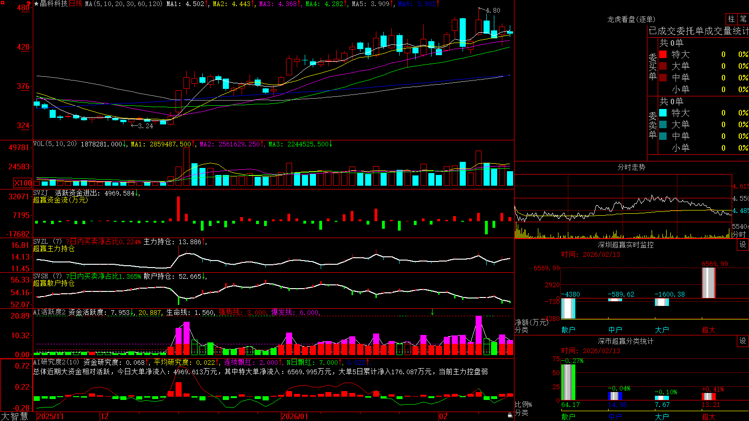Image resolution: width=749 pixels, height=421 pixels.
Task: Click the 分时走势 panel title
Action: [631, 167]
